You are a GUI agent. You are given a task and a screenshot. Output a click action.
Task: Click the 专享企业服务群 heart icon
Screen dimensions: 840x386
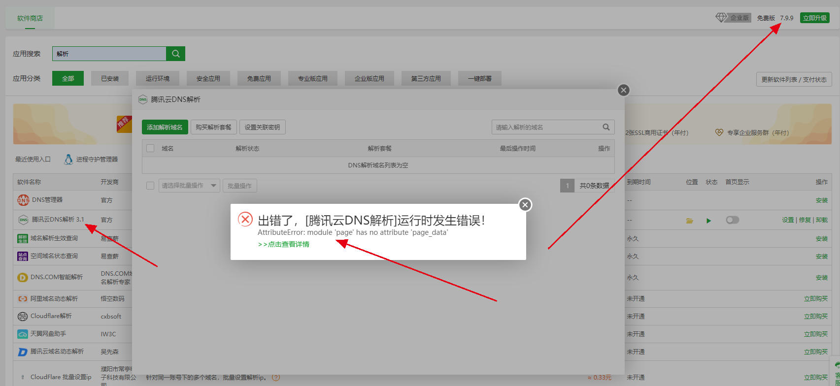[719, 132]
